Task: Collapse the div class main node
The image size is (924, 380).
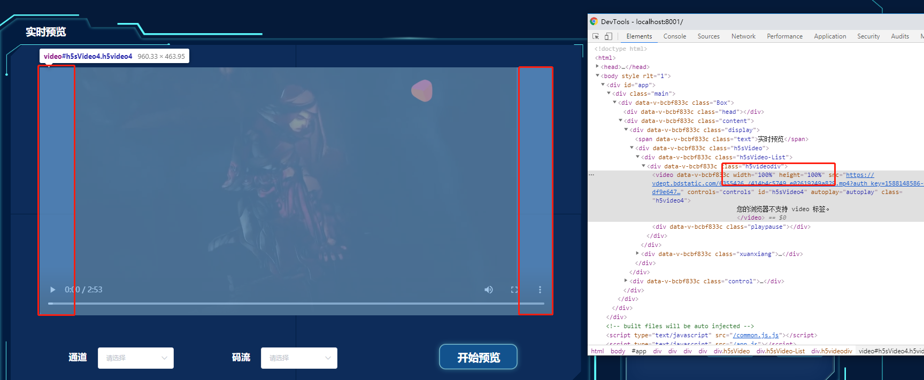Action: (x=609, y=93)
